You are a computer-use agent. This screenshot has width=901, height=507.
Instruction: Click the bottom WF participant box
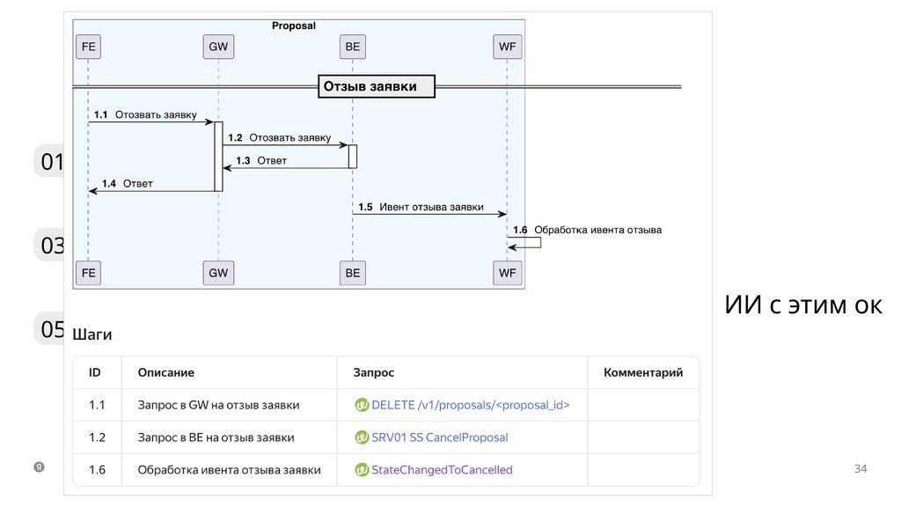pyautogui.click(x=507, y=273)
